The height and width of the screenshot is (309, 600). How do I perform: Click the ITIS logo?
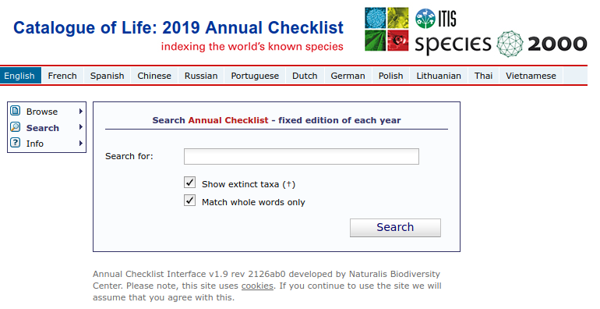pyautogui.click(x=436, y=19)
